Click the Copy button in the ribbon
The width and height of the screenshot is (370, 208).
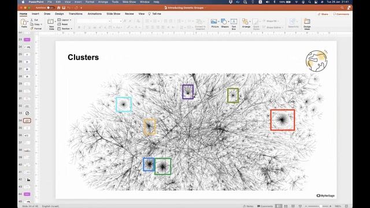(x=35, y=24)
